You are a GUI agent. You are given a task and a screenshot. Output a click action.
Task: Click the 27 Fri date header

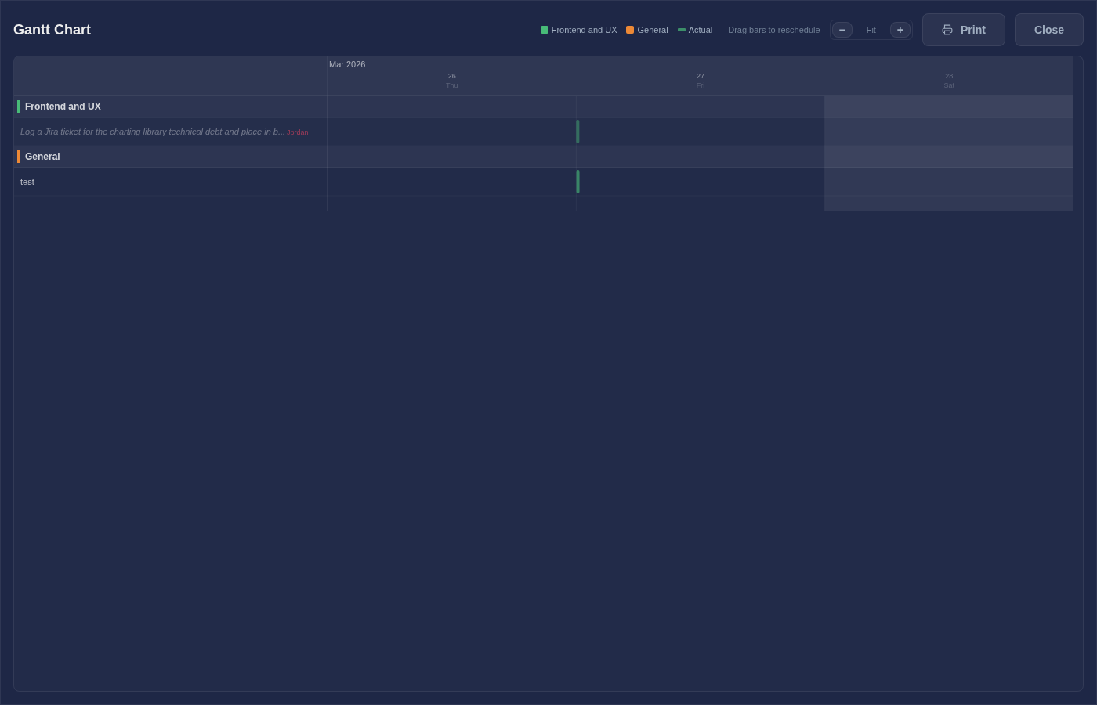tap(701, 81)
